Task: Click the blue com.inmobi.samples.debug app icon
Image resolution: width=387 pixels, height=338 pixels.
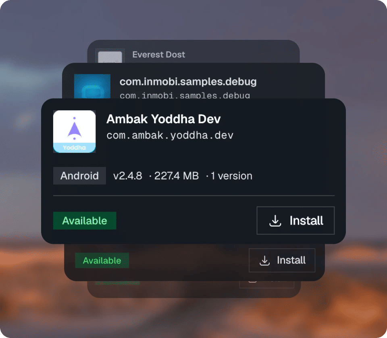Action: pos(92,86)
